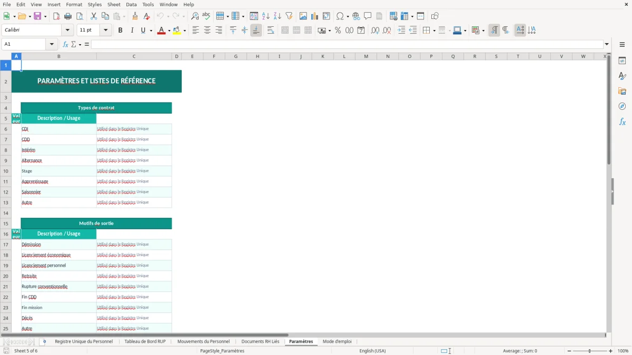
Task: Add a decimal place
Action: point(376,31)
